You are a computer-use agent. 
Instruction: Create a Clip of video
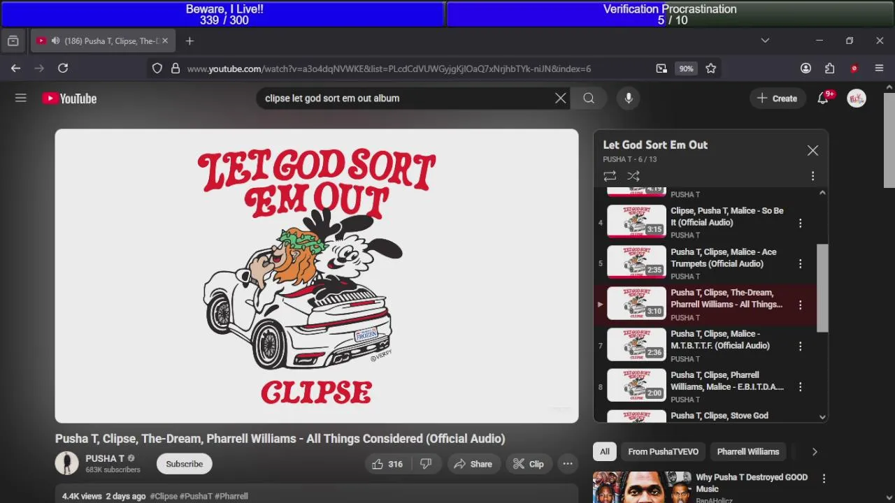pyautogui.click(x=528, y=464)
